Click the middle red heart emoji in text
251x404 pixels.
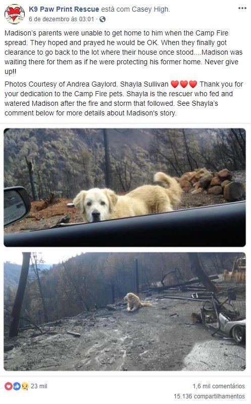(x=184, y=84)
